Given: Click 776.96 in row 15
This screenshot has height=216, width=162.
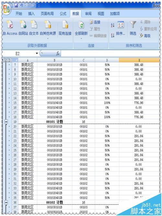Looking at the screenshot, I should tap(139, 103).
